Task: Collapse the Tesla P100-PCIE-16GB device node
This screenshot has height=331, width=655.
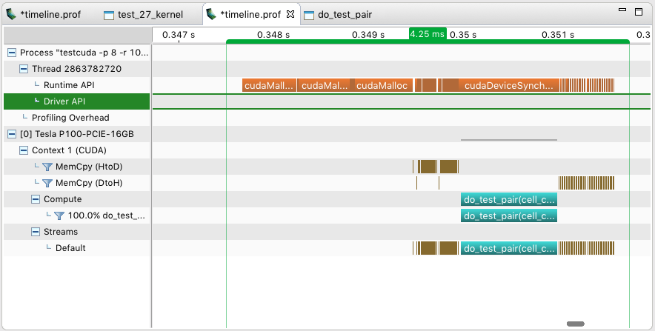Action: (12, 134)
